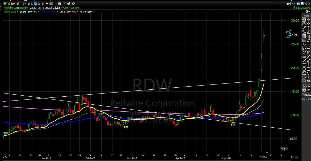
Task: Select the crosshair tool
Action: [308, 20]
